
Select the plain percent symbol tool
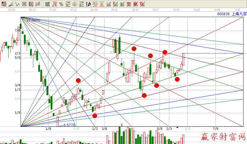pos(61,4)
